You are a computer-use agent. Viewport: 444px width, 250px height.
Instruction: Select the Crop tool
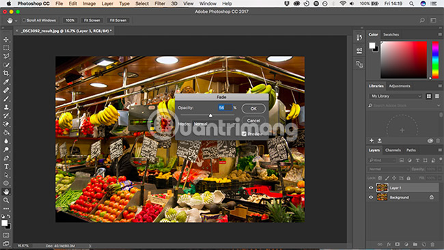point(6,73)
